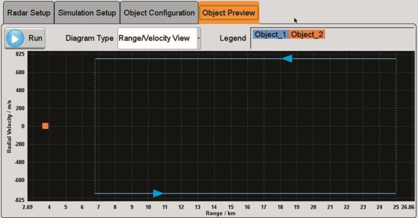The image size is (418, 218).
Task: Click the blue play icon on Run
Action: coord(16,39)
